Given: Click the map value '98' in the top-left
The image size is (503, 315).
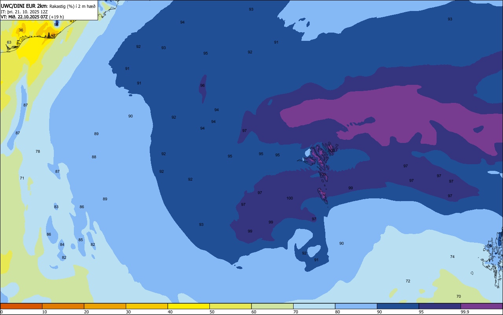Looking at the screenshot, I should pyautogui.click(x=56, y=24).
